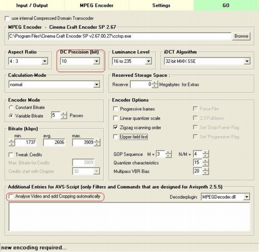The height and width of the screenshot is (252, 259).
Task: Enable Analyse Video and add Cropping automatically
Action: click(x=11, y=197)
